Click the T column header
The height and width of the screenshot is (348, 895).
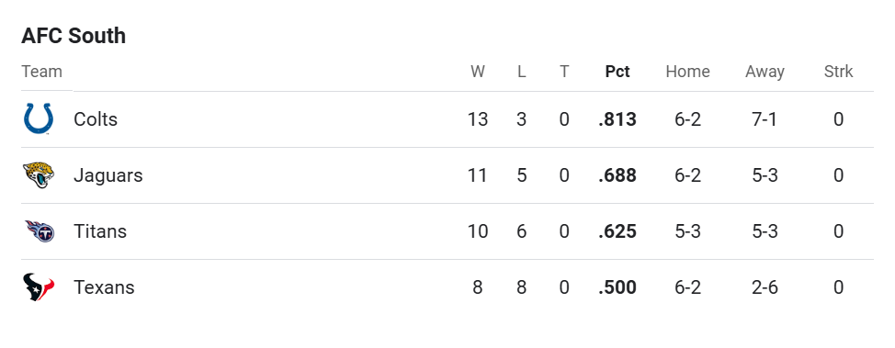tap(564, 72)
